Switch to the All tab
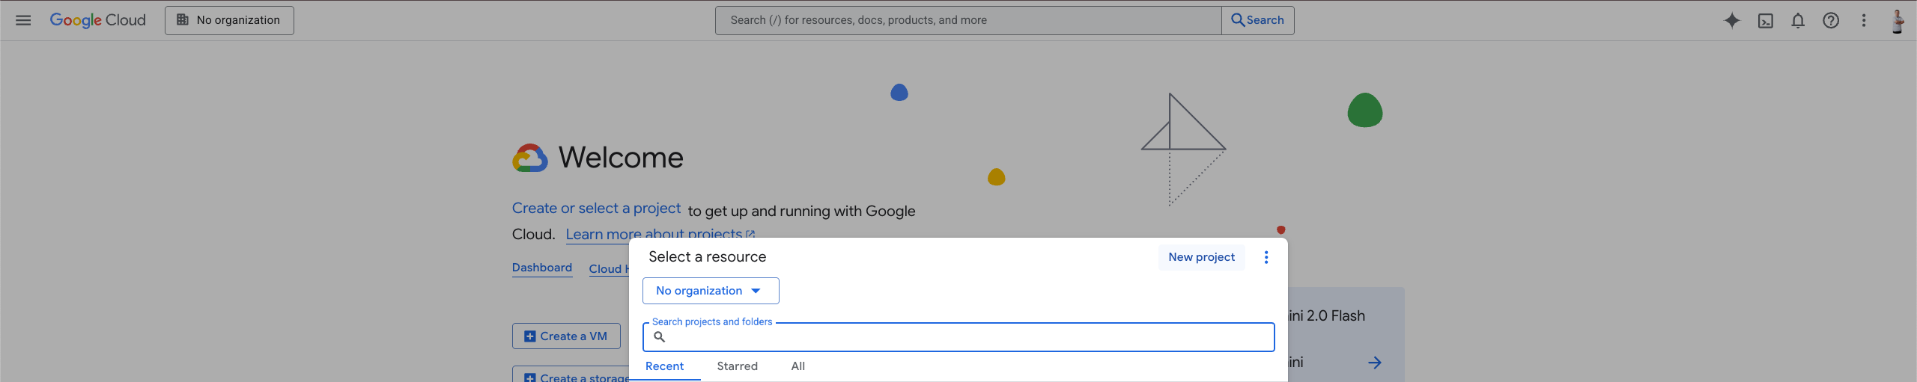This screenshot has width=1917, height=382. (798, 366)
